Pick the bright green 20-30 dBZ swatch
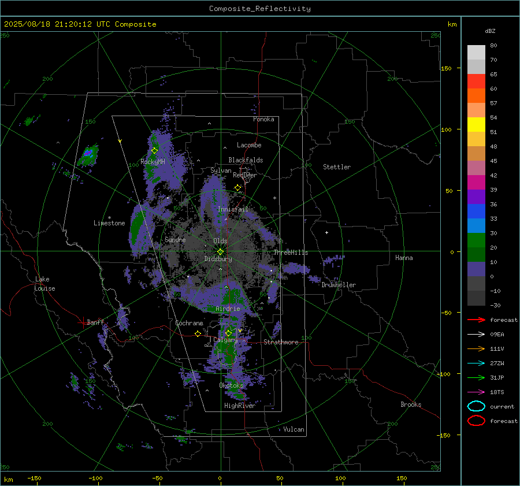 click(x=476, y=240)
